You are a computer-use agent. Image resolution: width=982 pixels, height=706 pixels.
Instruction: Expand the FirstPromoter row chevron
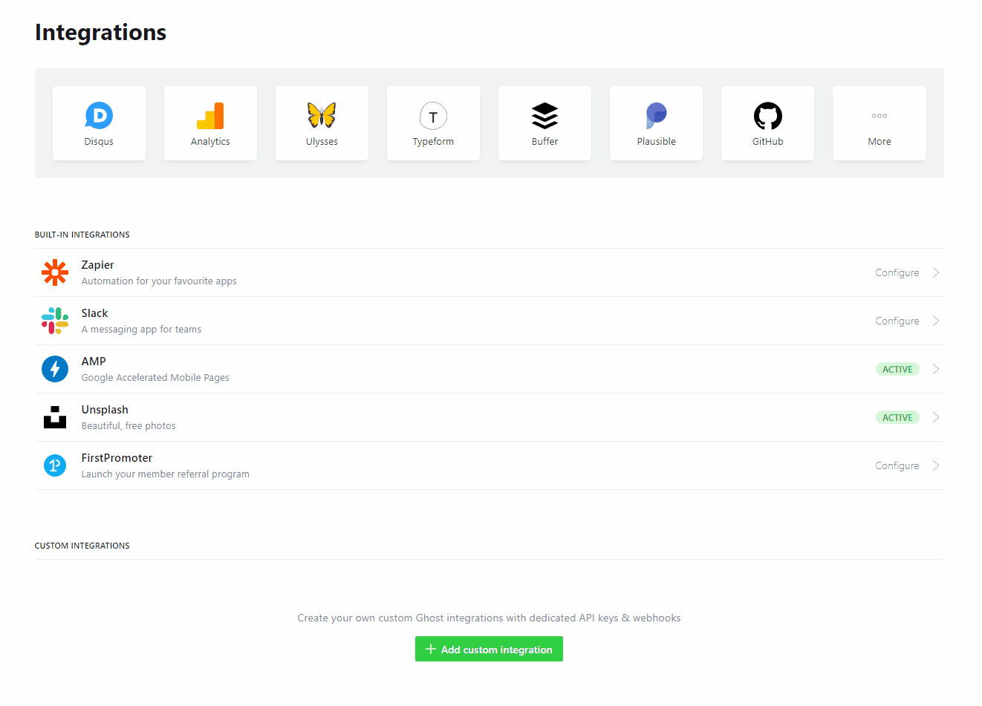coord(934,465)
